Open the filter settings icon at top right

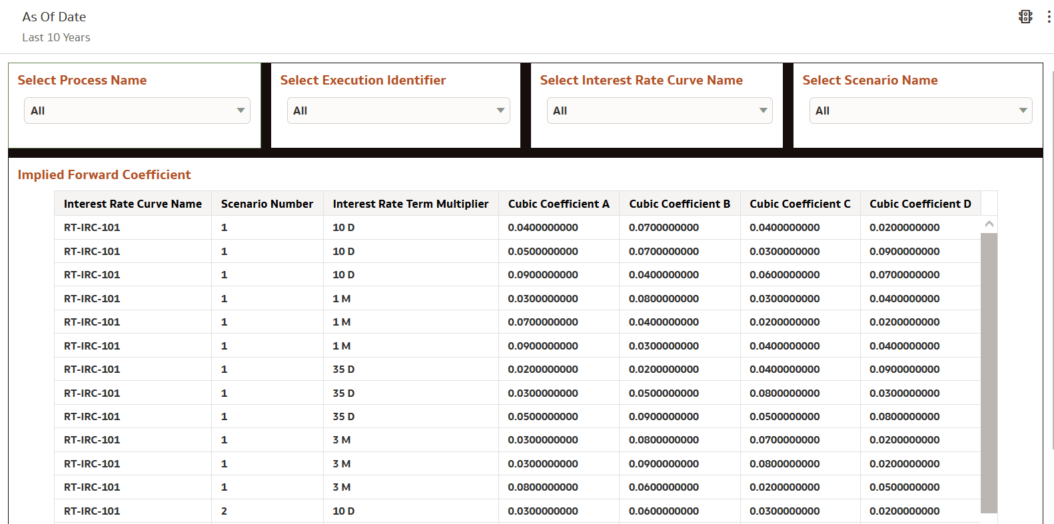[1025, 17]
